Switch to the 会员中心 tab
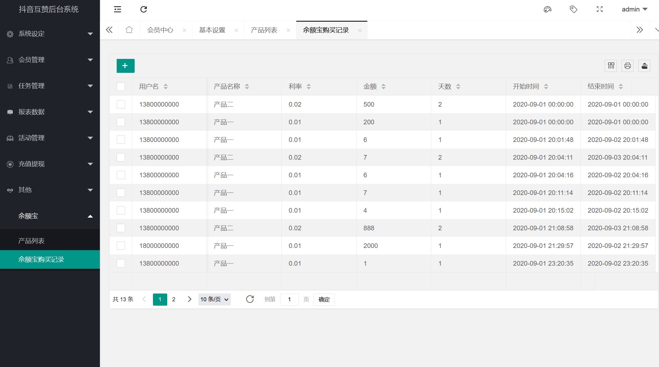This screenshot has height=367, width=659. click(x=160, y=30)
